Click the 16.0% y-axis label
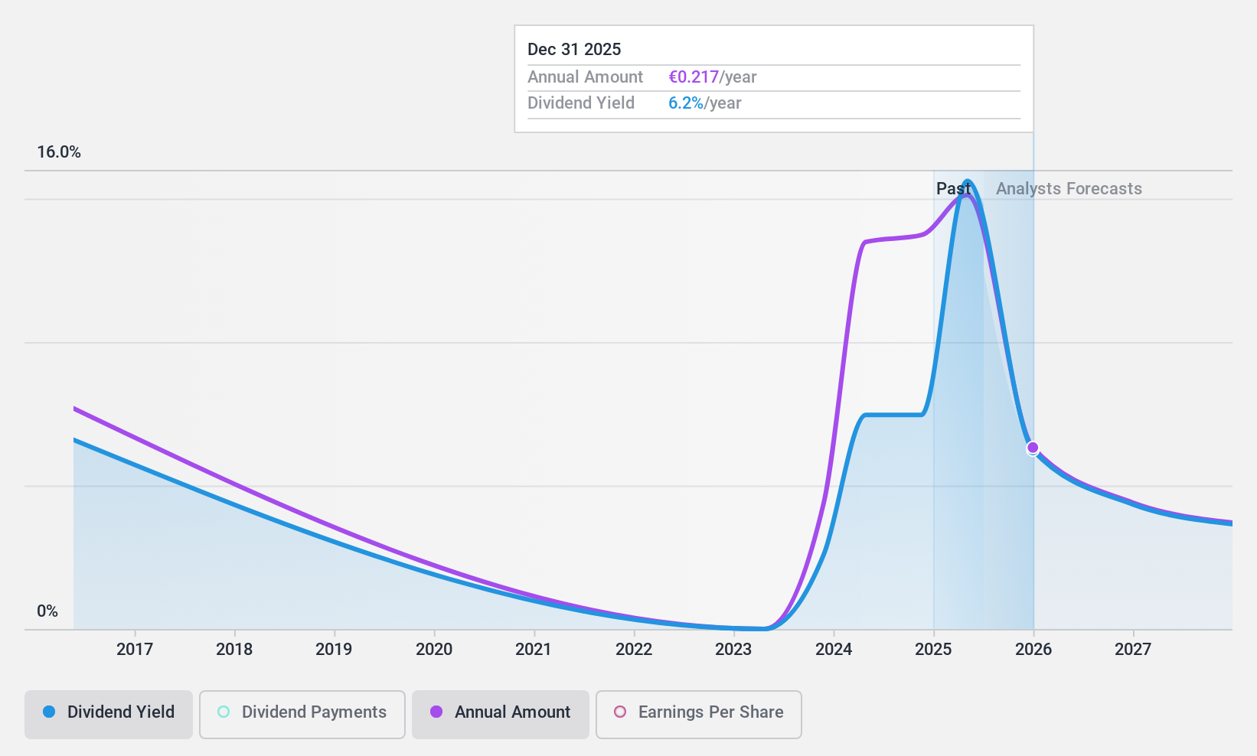The width and height of the screenshot is (1257, 756). (59, 152)
